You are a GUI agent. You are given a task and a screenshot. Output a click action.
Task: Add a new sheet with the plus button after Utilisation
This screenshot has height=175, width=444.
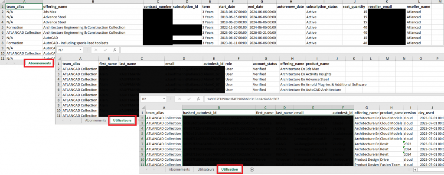[x=251, y=169]
